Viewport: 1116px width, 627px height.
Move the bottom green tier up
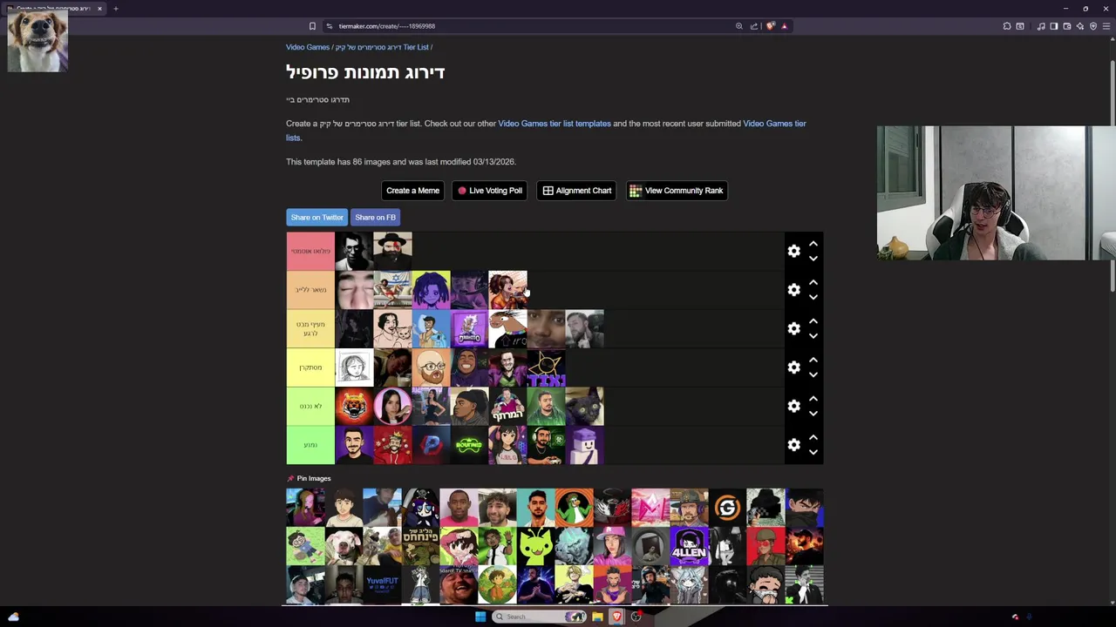coord(813,438)
